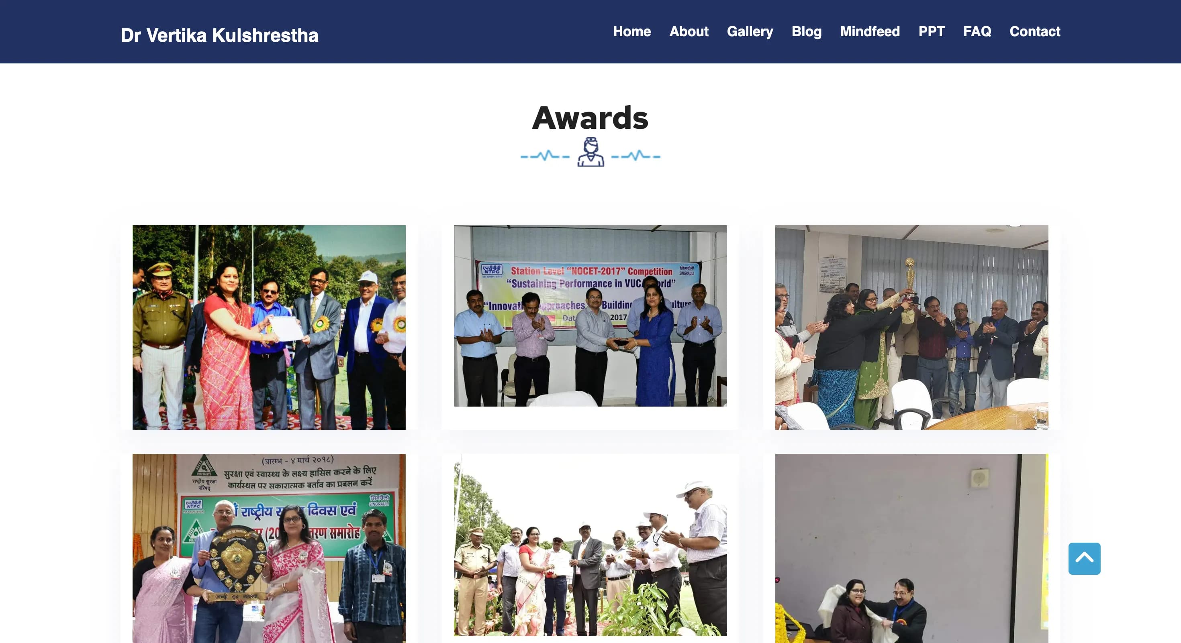Screen dimensions: 1181x643
Task: Click the right heartbeat line decoration
Action: tap(636, 156)
